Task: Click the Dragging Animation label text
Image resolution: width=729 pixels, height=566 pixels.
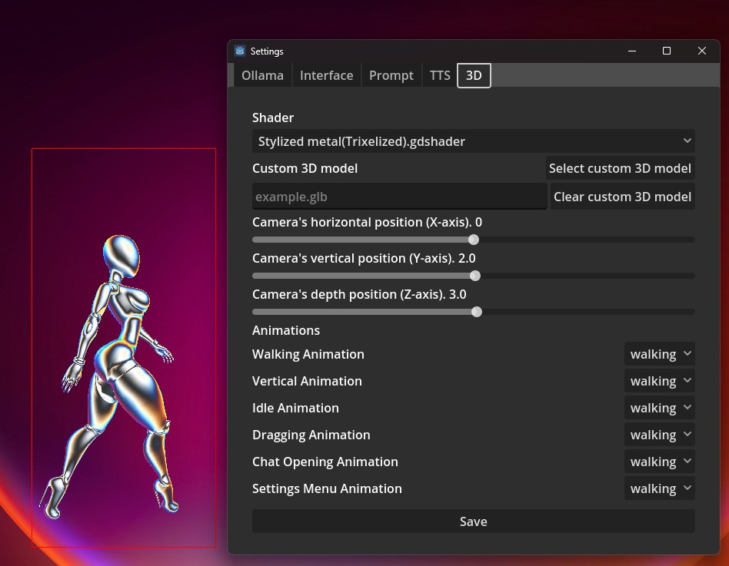Action: (x=311, y=435)
